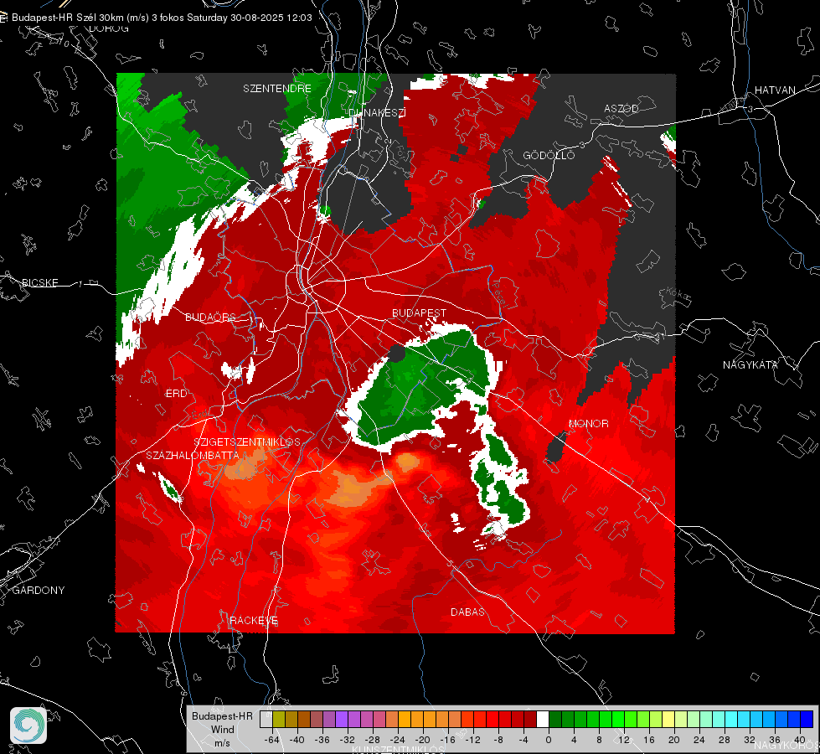Click the BUDAÖRS city label
This screenshot has height=754, width=820.
[x=211, y=317]
